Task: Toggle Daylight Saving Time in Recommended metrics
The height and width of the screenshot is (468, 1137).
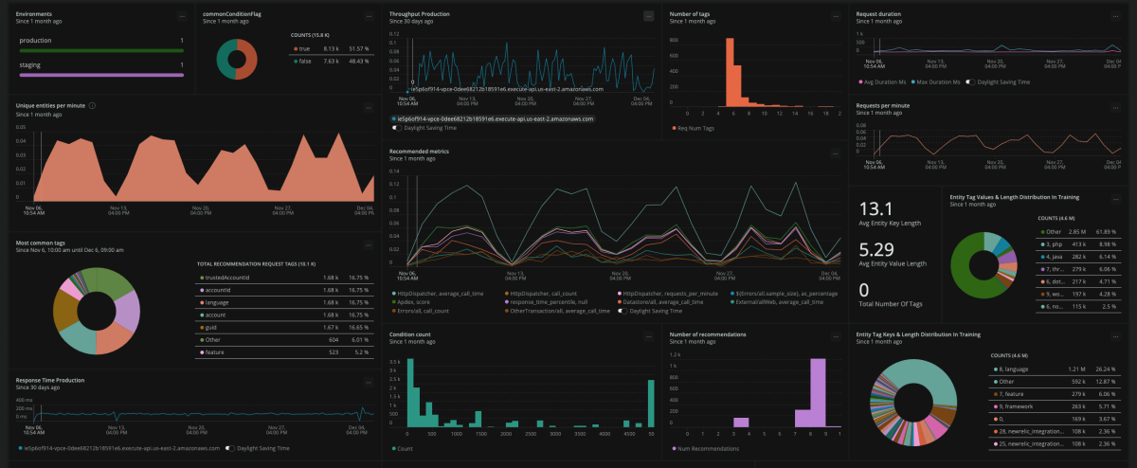Action: tap(623, 311)
